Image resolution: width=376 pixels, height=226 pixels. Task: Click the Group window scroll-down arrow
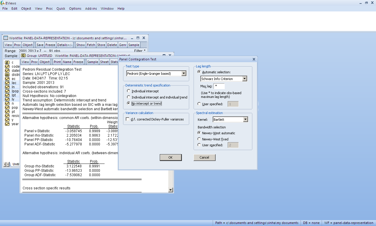pos(171,190)
